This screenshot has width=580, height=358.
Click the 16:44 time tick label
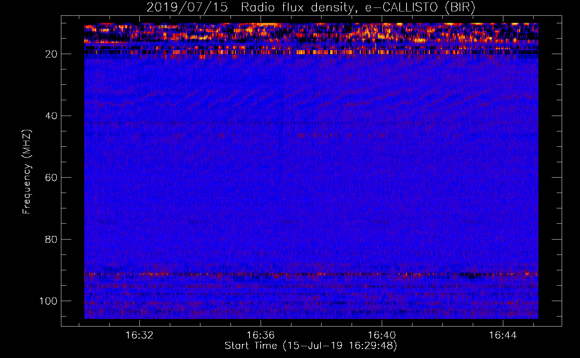pyautogui.click(x=503, y=335)
